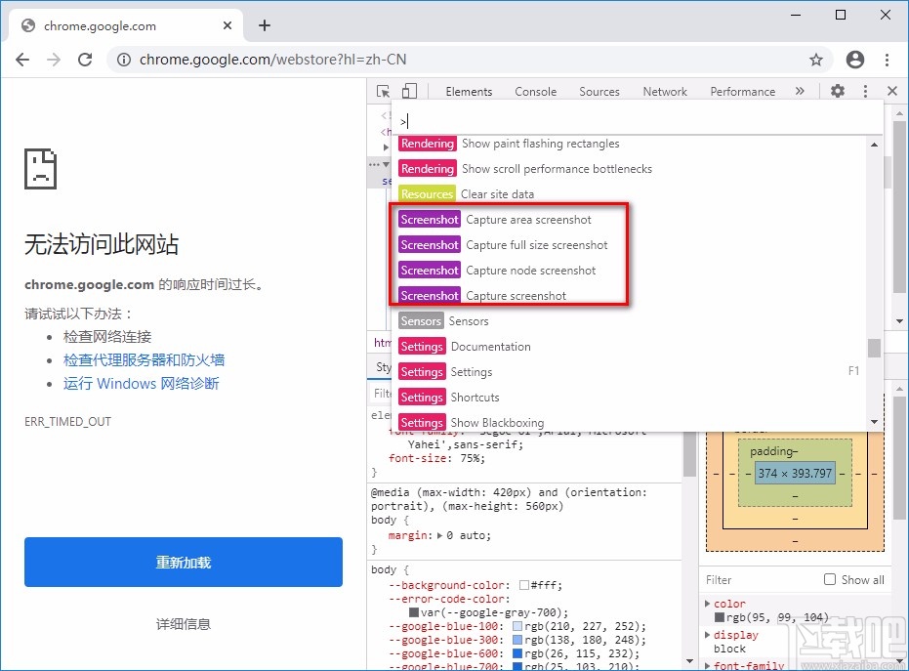Open 运行 Windows 网络诊断 link
909x671 pixels.
(141, 383)
